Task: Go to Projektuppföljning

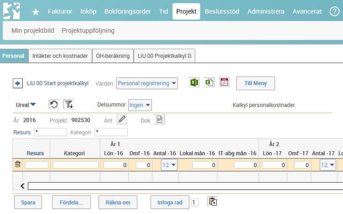Action: (88, 31)
